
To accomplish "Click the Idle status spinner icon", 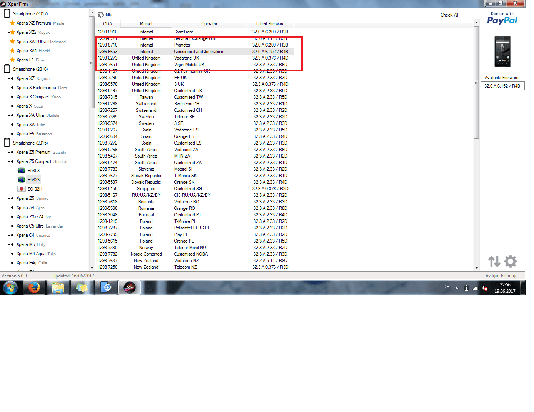I will tap(101, 15).
